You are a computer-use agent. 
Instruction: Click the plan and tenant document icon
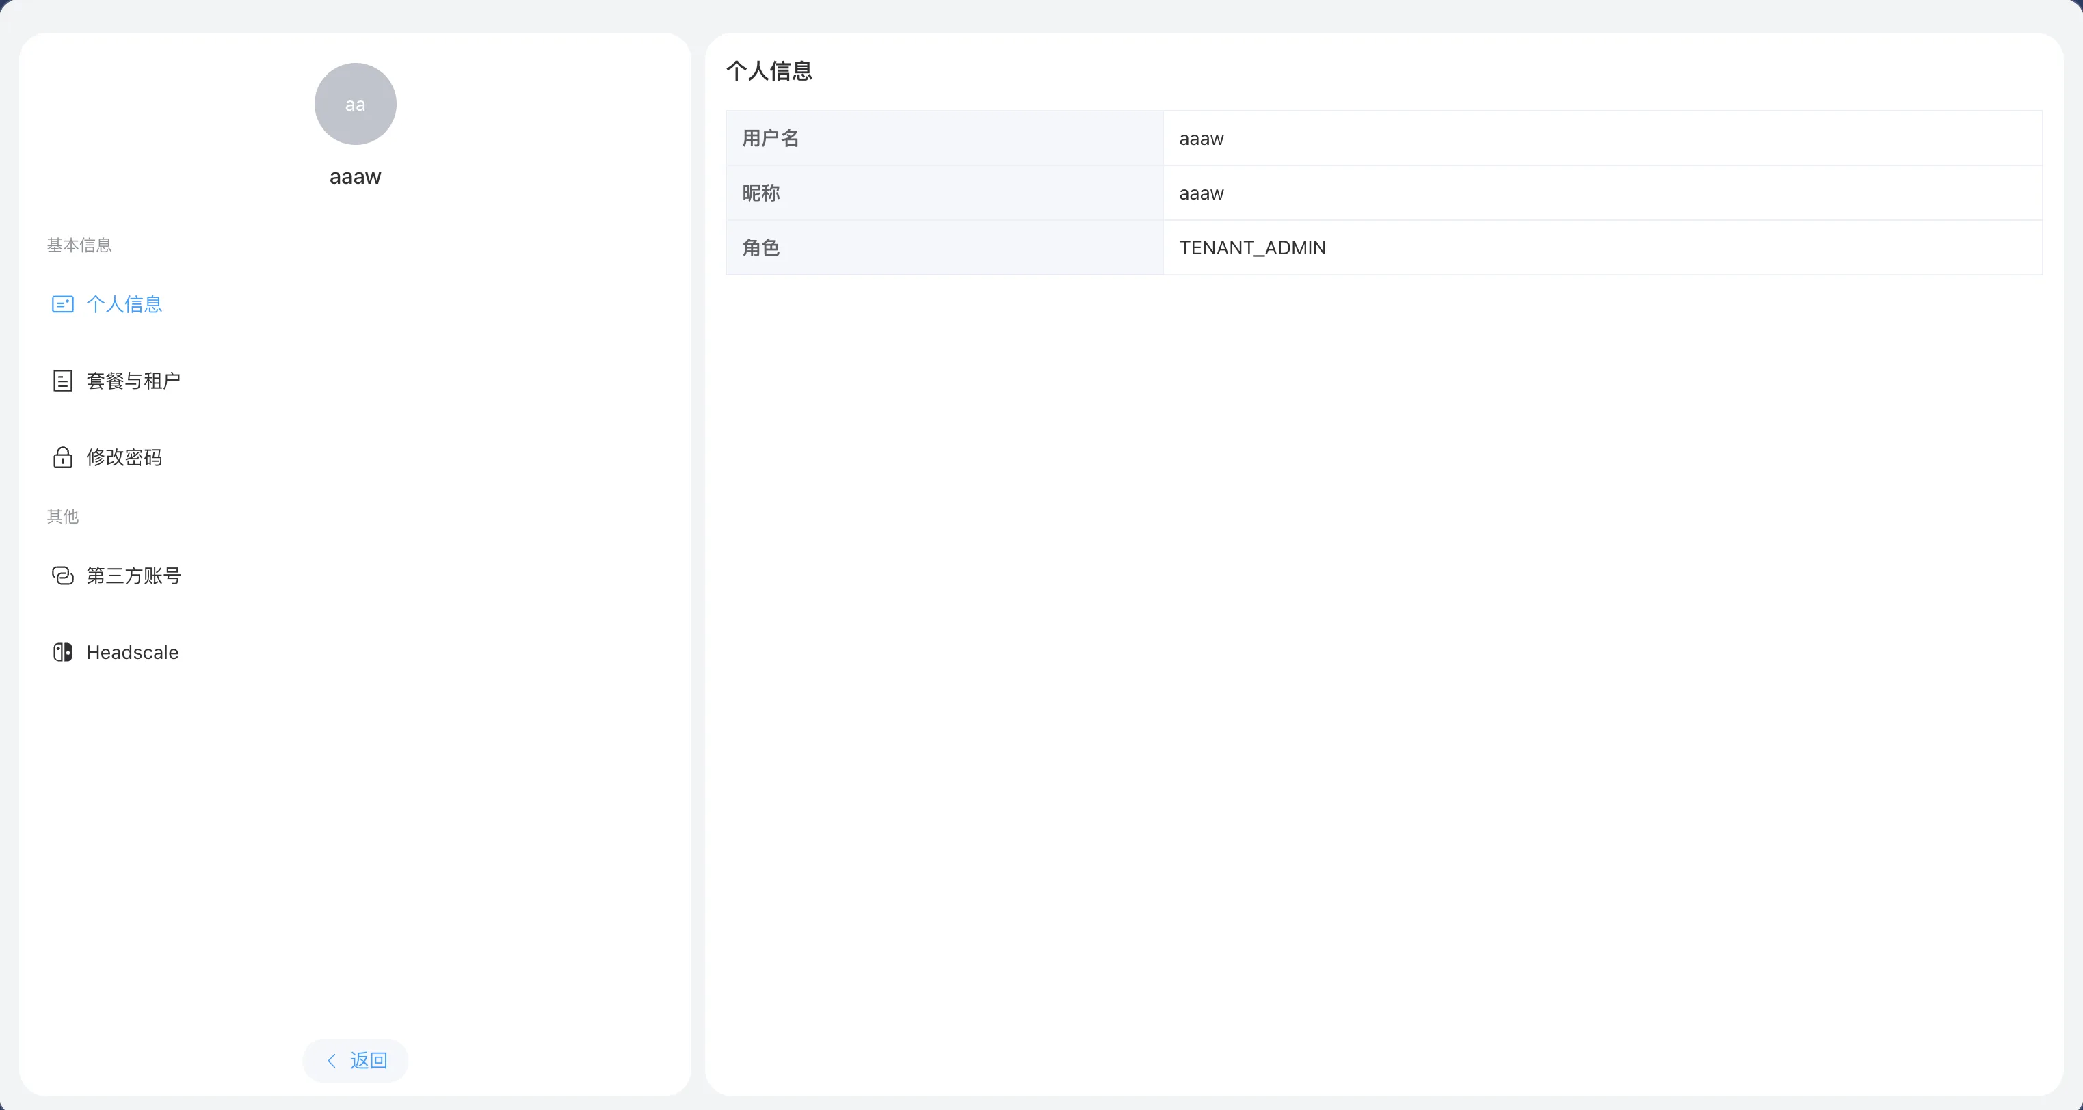point(62,381)
